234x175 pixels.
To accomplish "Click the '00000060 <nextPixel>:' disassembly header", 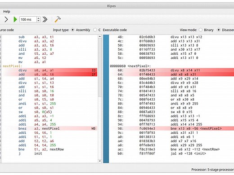I will coord(130,66).
